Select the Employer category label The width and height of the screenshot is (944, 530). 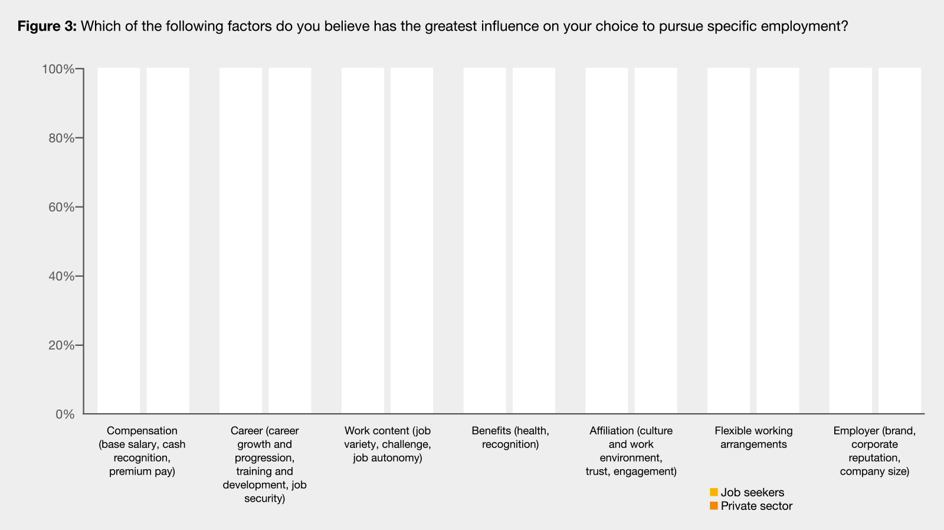click(874, 451)
